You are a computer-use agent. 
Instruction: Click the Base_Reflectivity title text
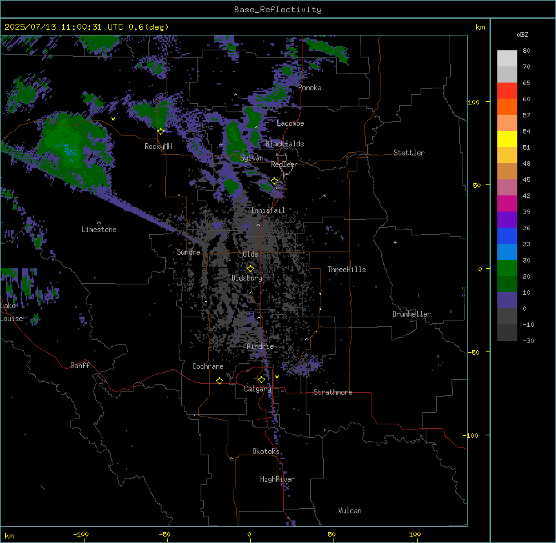click(278, 10)
